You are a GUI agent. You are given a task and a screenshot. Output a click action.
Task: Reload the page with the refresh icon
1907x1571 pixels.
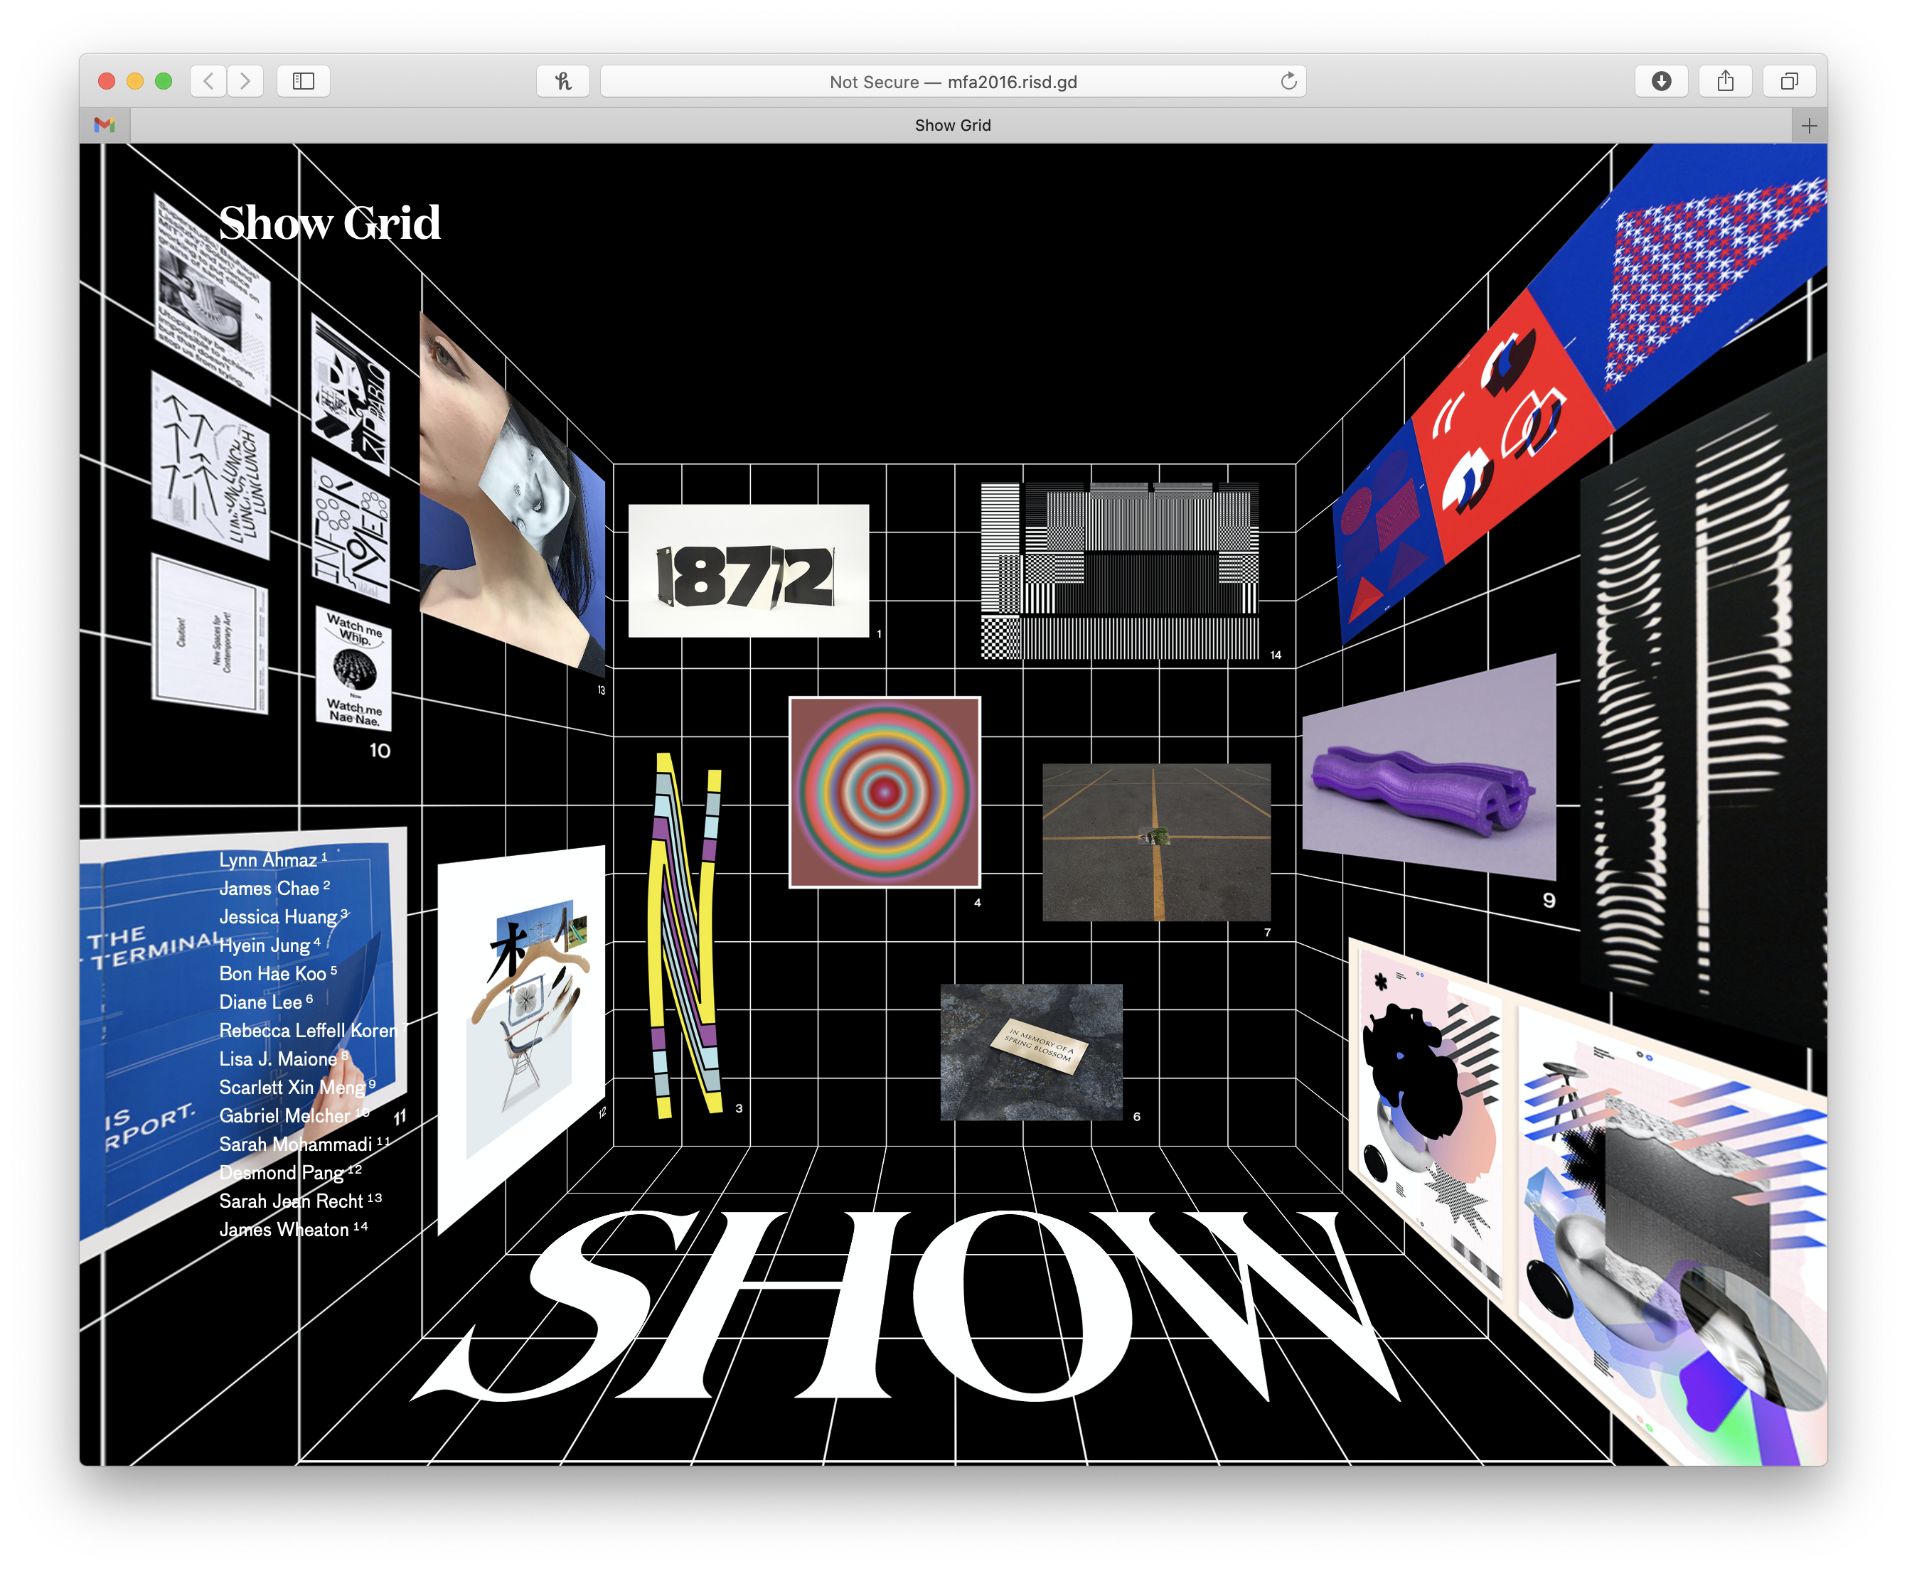(x=1288, y=82)
